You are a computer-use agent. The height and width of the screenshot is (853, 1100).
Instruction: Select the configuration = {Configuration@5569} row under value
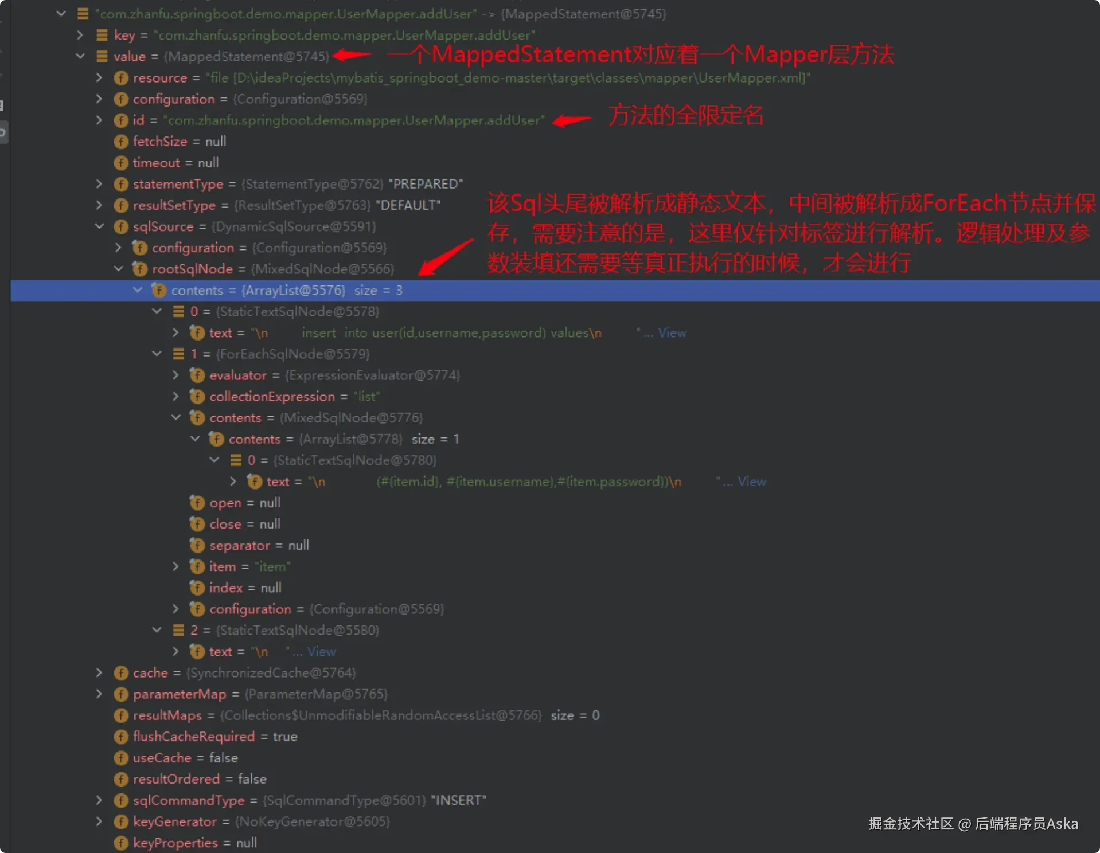pyautogui.click(x=555, y=99)
